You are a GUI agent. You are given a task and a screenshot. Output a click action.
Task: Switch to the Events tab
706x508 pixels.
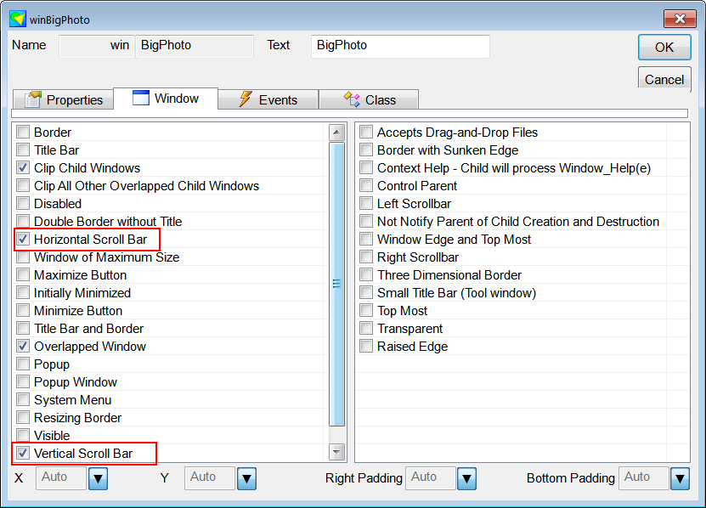268,99
